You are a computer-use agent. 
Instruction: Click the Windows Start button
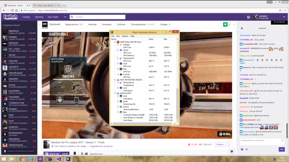click(x=4, y=159)
